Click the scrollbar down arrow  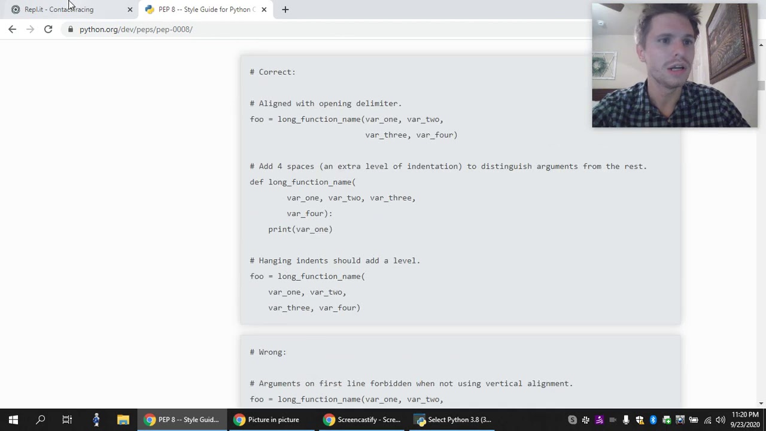pyautogui.click(x=761, y=403)
